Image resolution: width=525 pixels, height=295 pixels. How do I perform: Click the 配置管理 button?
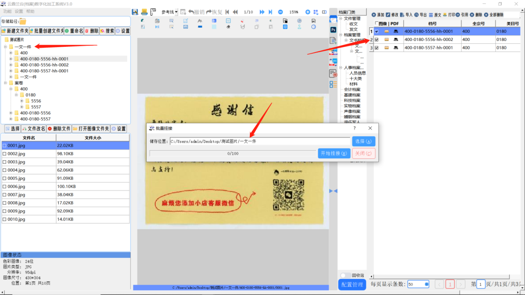tap(352, 285)
